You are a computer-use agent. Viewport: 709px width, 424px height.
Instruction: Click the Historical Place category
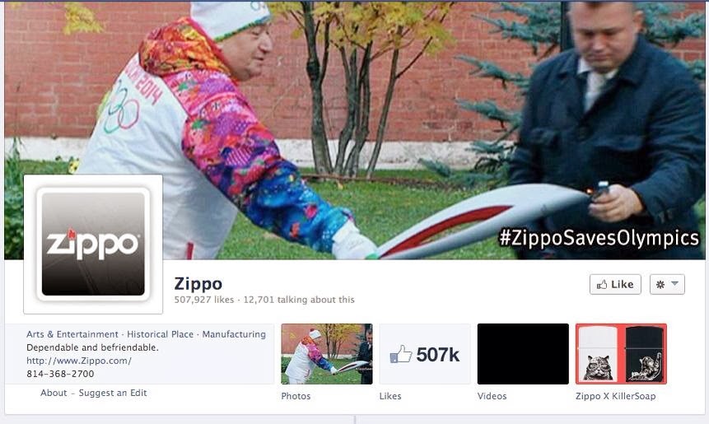tap(160, 334)
